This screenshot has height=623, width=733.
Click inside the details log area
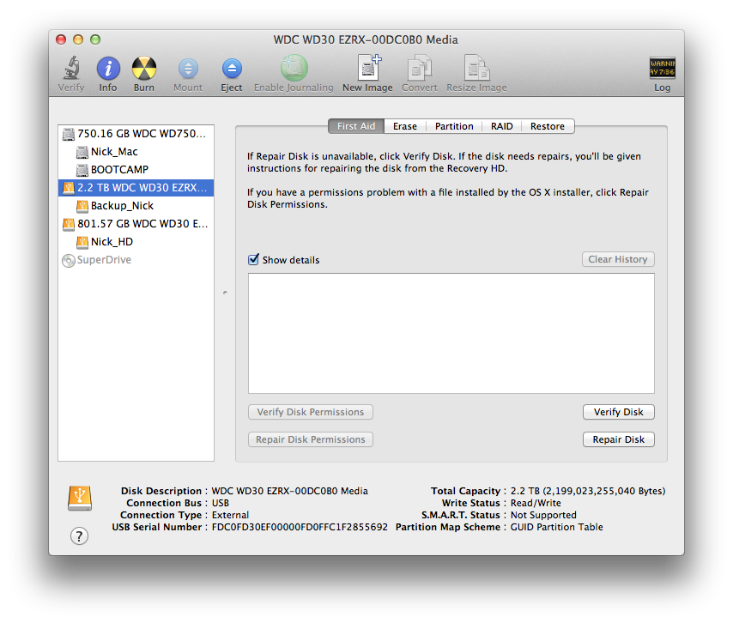pos(451,333)
